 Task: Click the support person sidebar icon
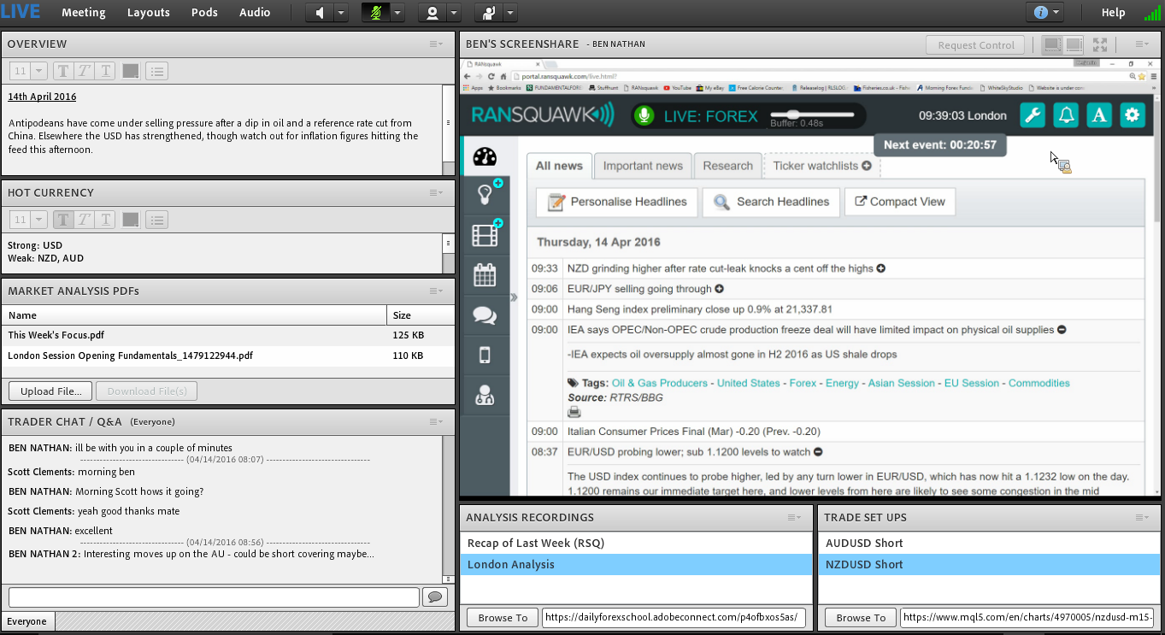tap(485, 395)
